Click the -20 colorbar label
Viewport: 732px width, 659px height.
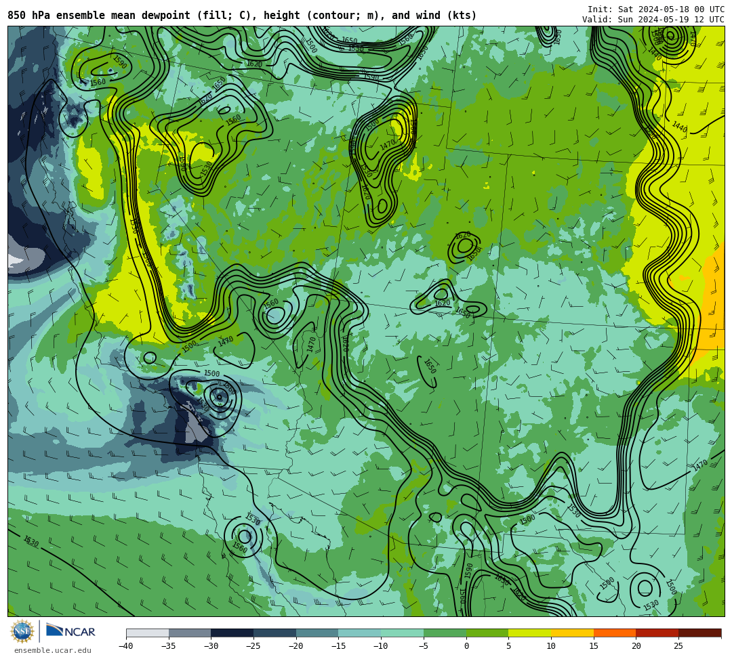296,646
